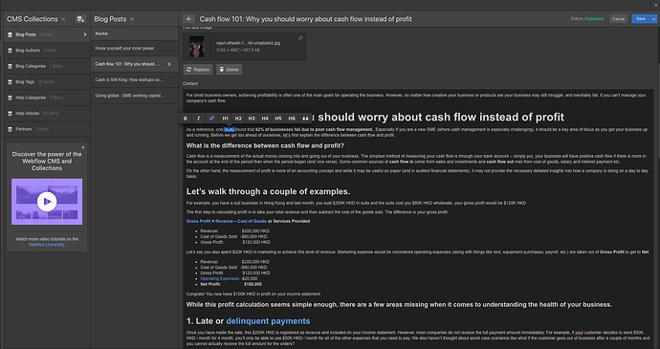
Task: Set selected text to H3 heading
Action: coord(252,119)
